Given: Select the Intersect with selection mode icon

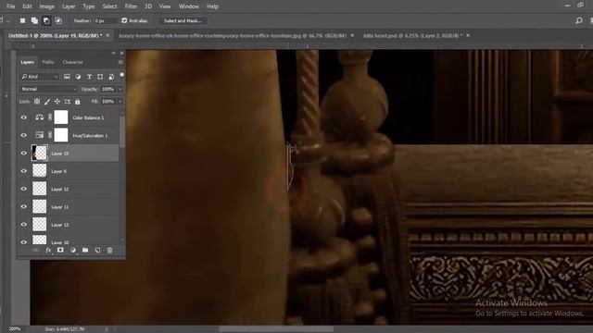Looking at the screenshot, I should click(x=58, y=20).
